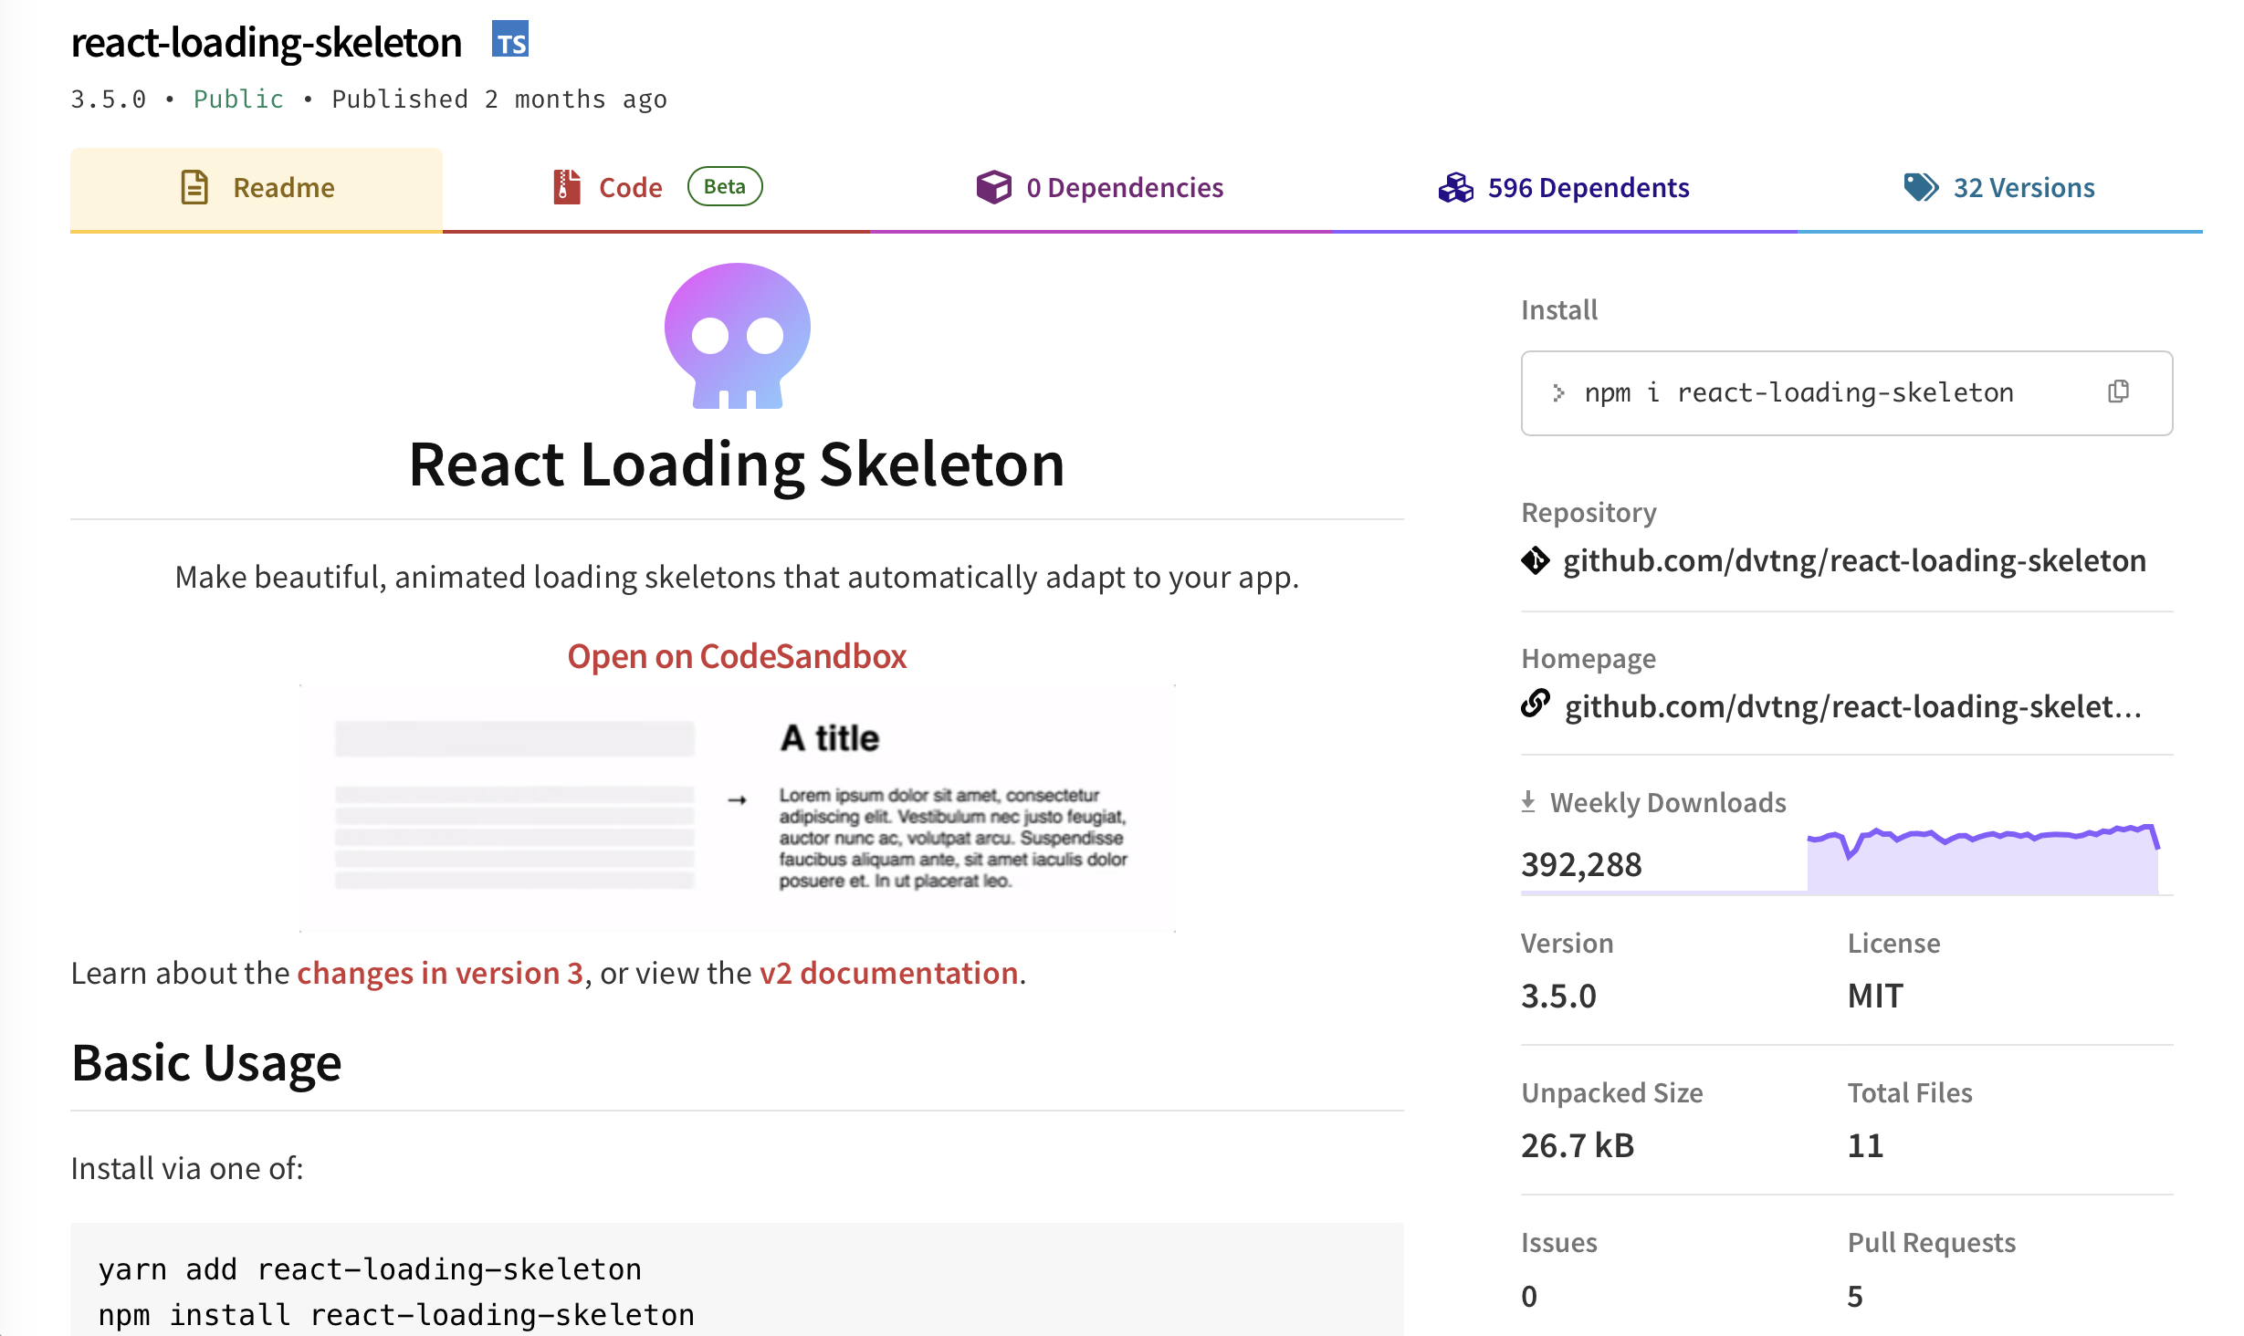The height and width of the screenshot is (1336, 2244).
Task: Copy the npm install command
Action: [2119, 391]
